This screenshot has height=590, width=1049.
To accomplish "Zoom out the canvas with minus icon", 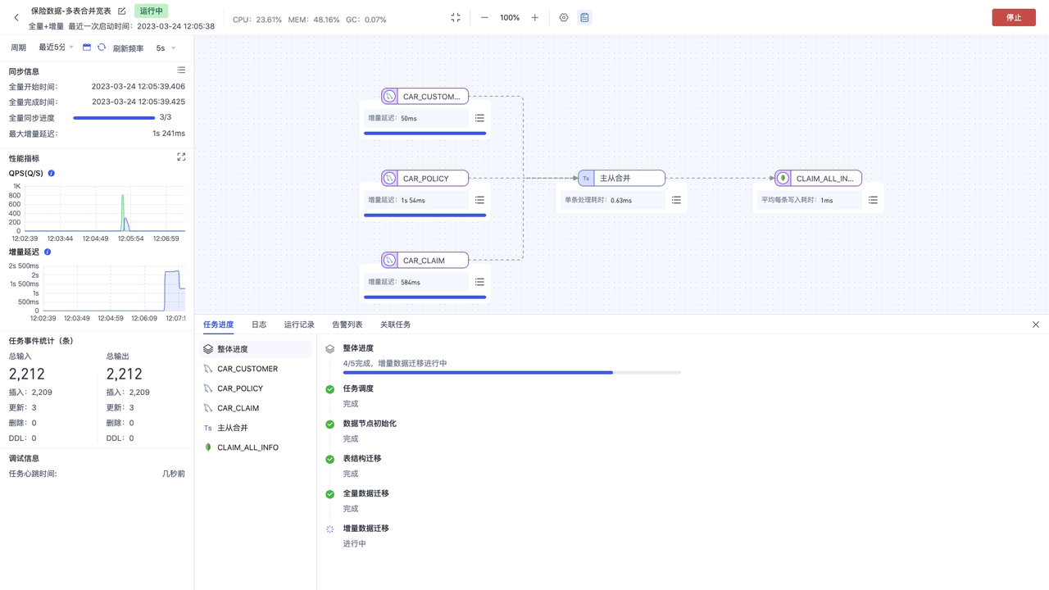I will coord(484,17).
